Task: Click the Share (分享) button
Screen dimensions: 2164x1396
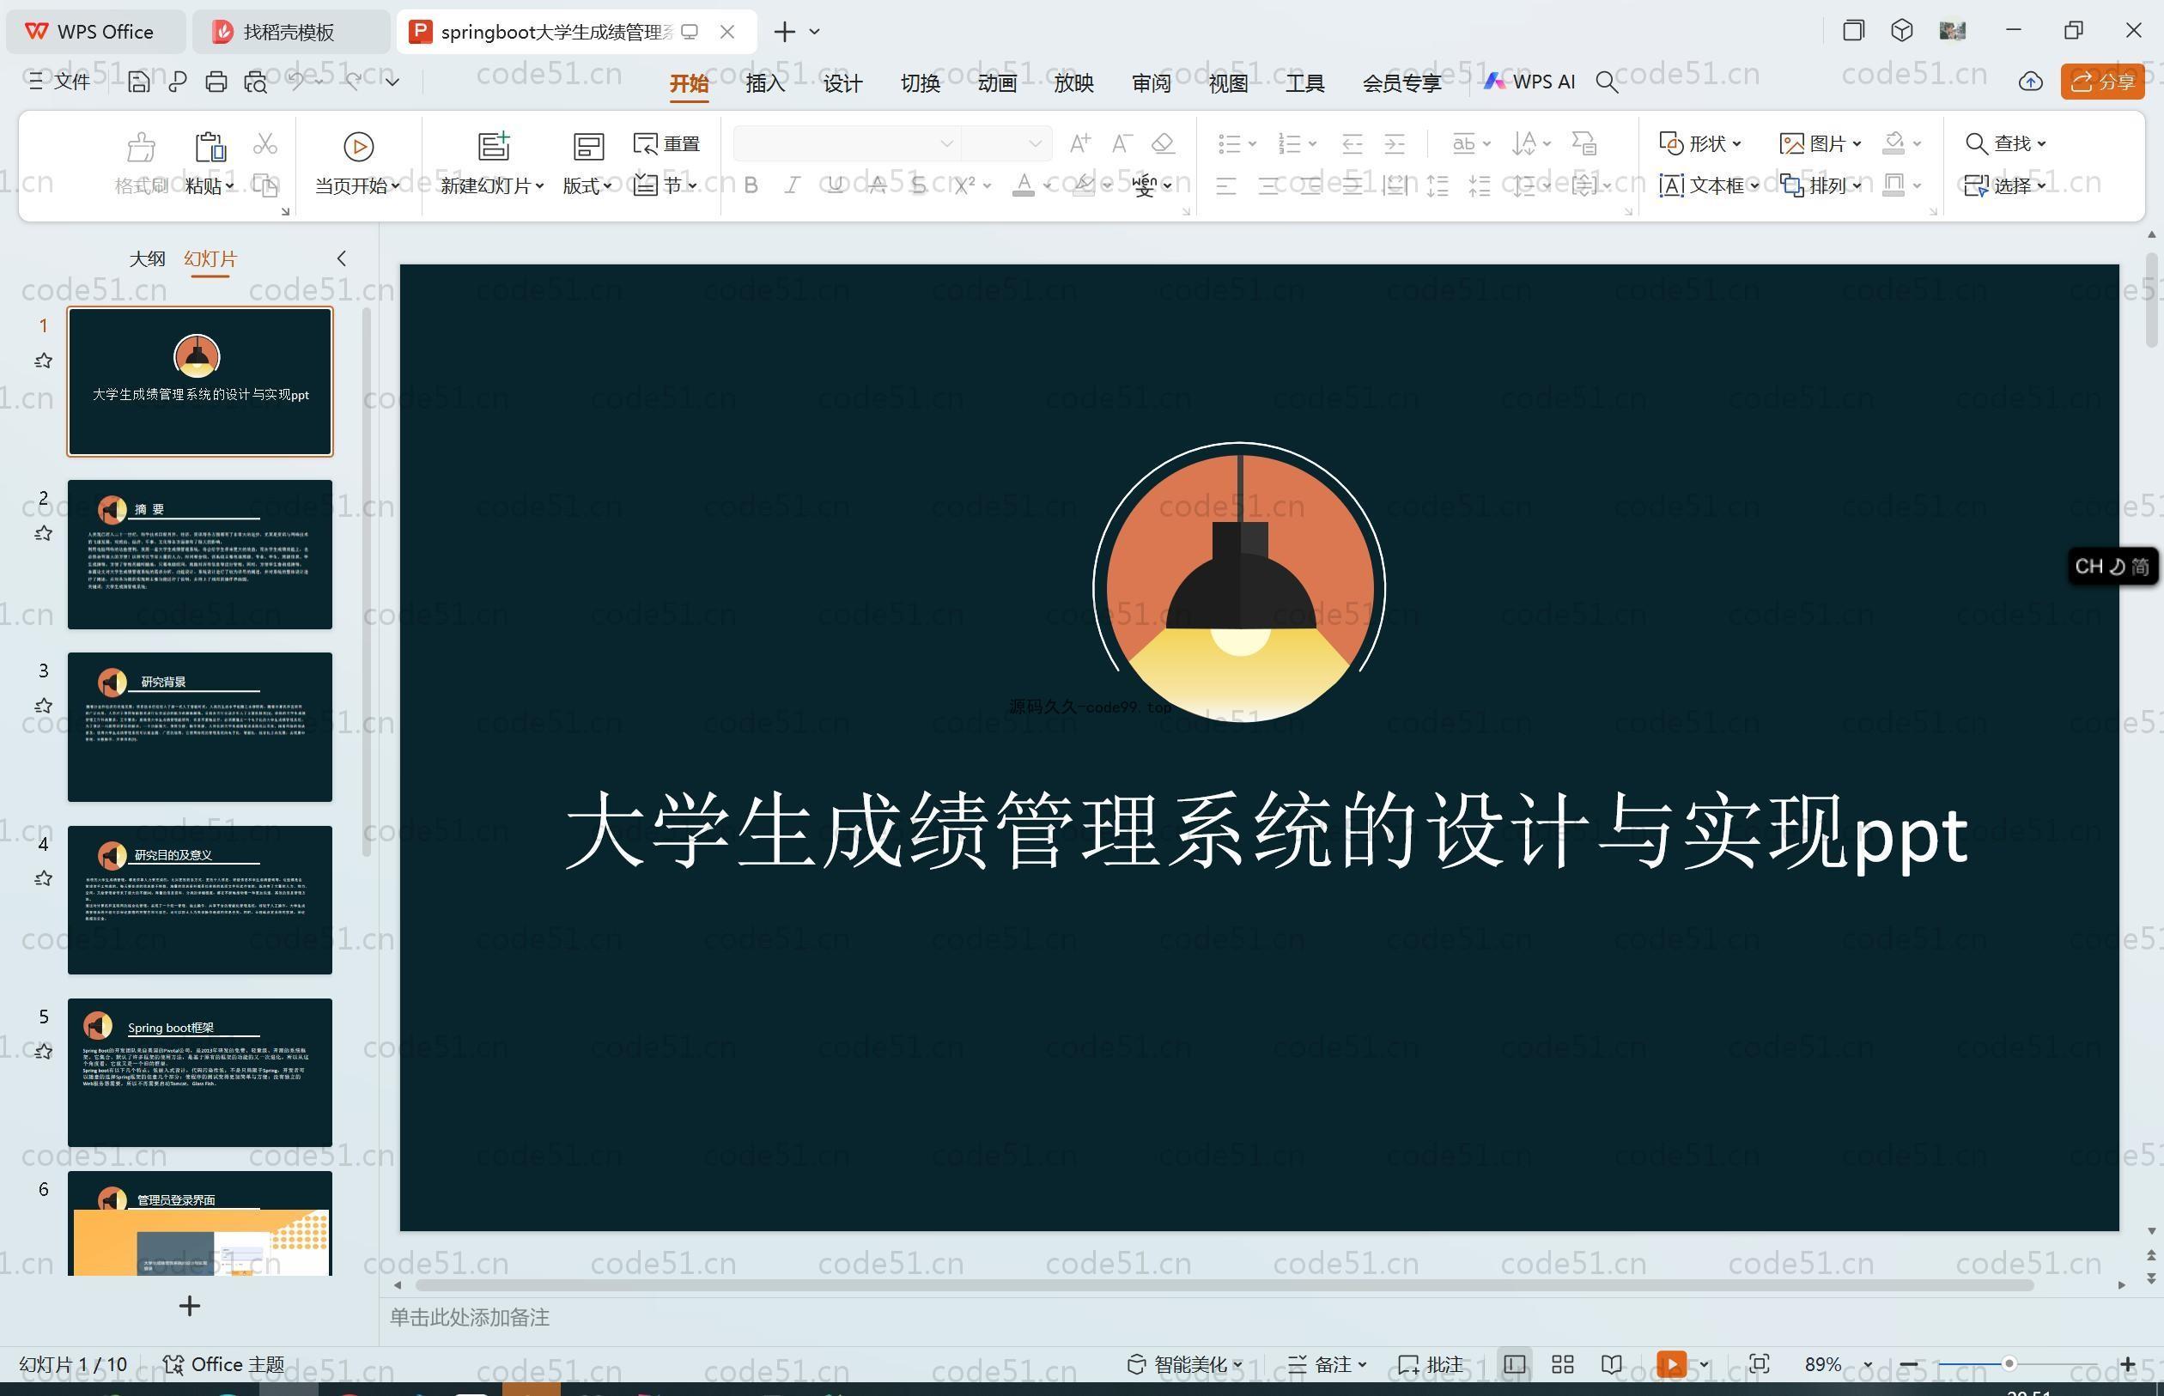Action: click(2102, 82)
